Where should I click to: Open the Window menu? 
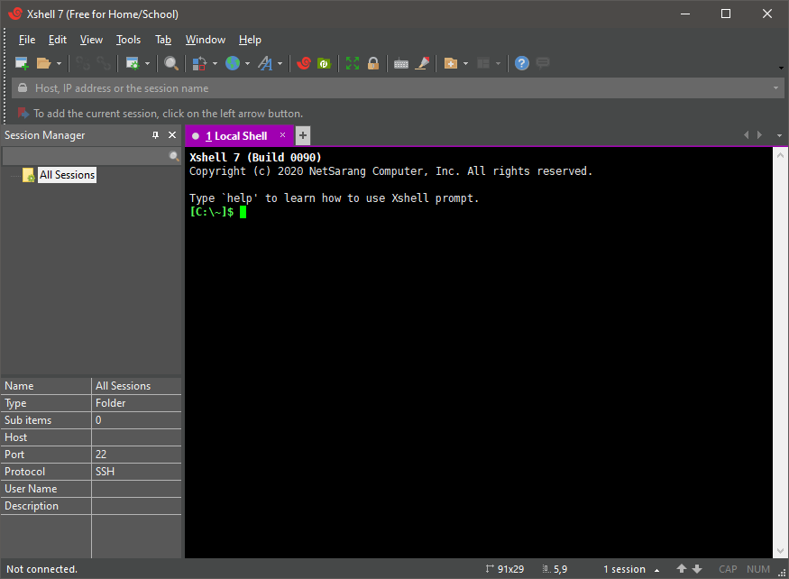pyautogui.click(x=206, y=40)
